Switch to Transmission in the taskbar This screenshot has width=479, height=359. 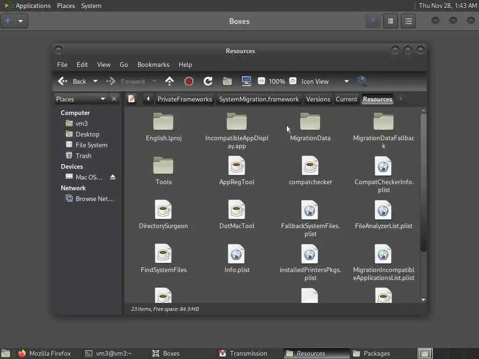coord(244,353)
